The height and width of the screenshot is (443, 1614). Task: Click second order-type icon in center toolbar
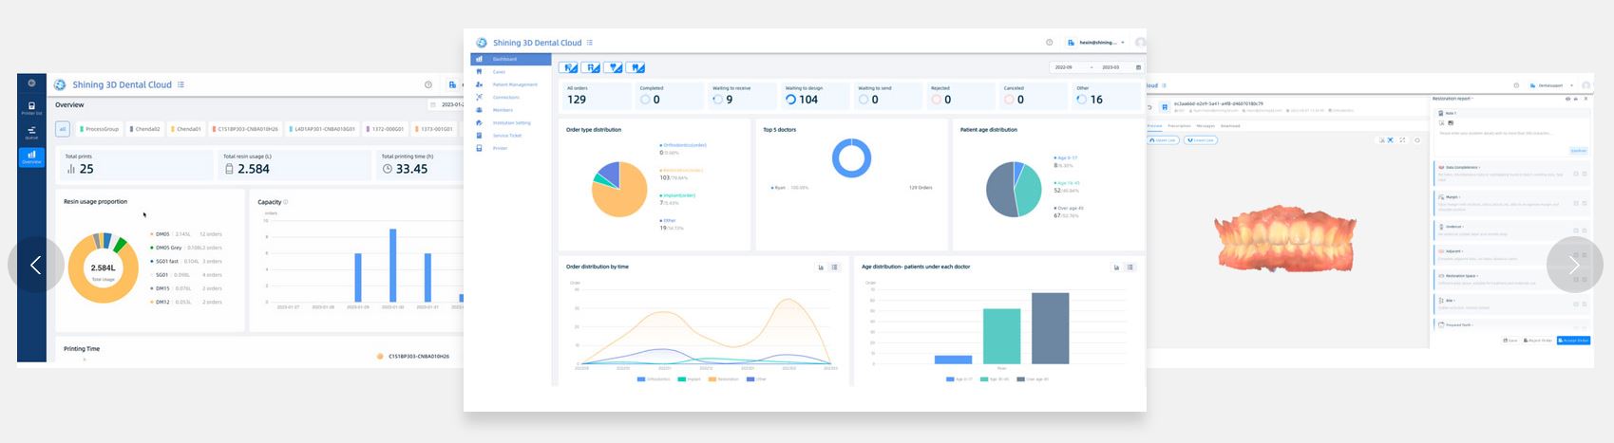pyautogui.click(x=591, y=67)
